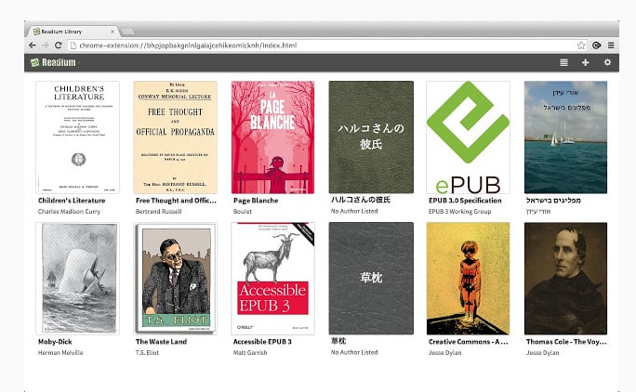The image size is (636, 392).
Task: Click author Herman Melville
Action: pyautogui.click(x=60, y=353)
